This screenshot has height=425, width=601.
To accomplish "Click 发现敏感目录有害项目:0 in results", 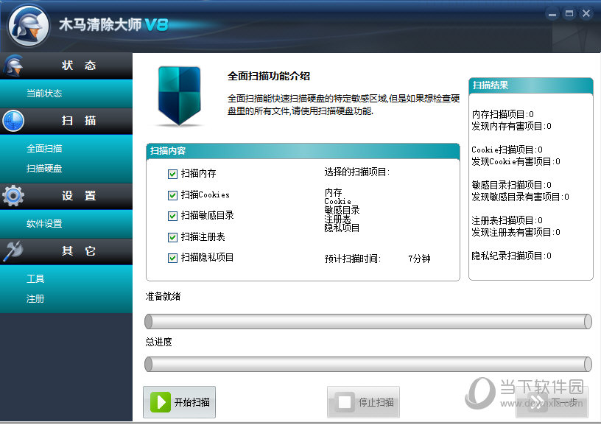I will click(520, 197).
